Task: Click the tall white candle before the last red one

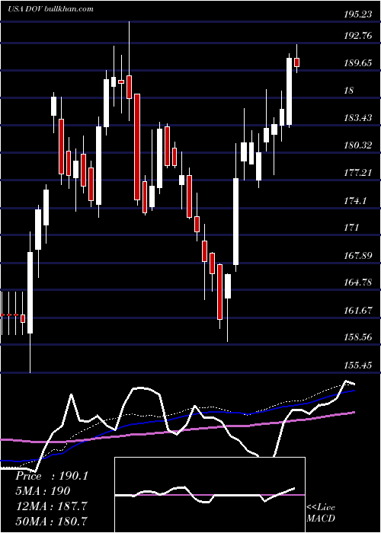Action: click(x=289, y=91)
